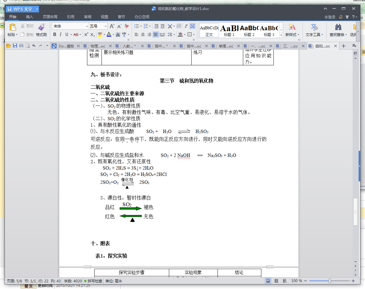Switch to the 引用 ribbon tab
This screenshot has height=289, width=365.
71,17
